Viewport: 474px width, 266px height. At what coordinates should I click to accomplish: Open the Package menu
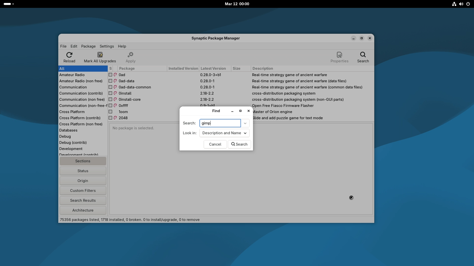pos(88,46)
